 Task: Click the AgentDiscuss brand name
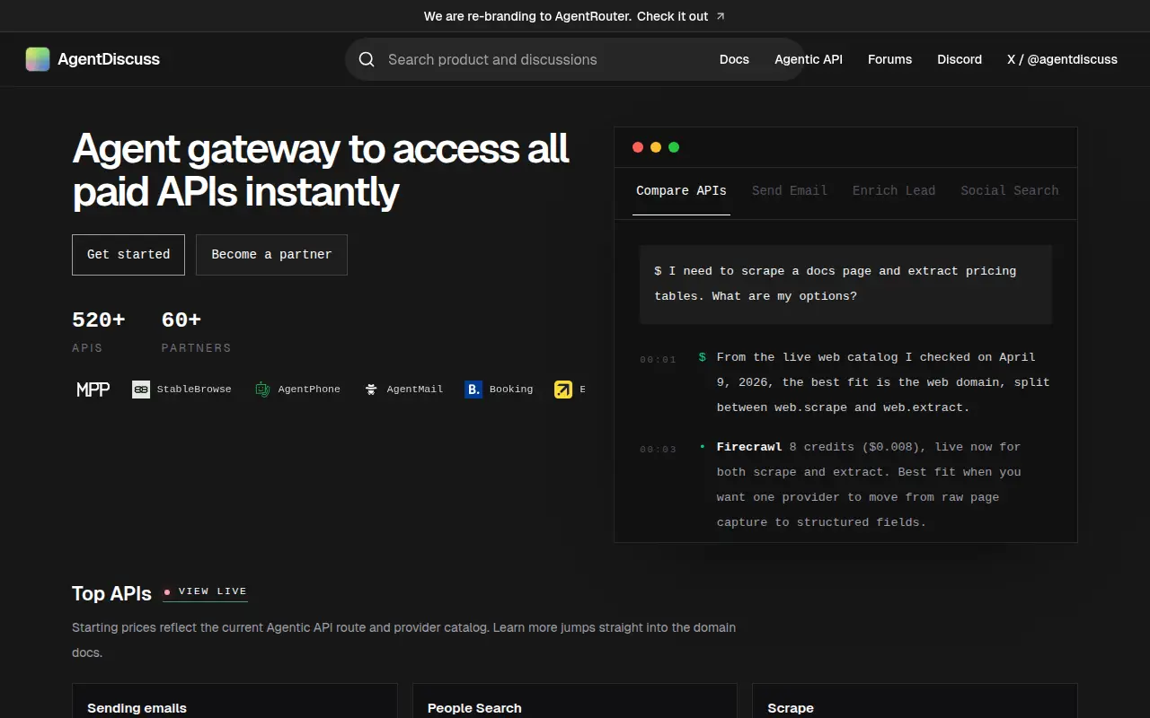(x=109, y=59)
